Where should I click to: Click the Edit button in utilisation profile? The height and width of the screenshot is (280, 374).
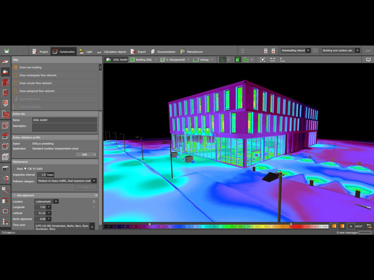pos(85,154)
